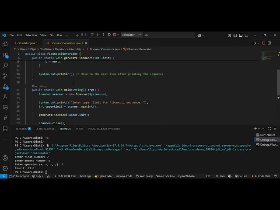Open the File menu

point(12,35)
